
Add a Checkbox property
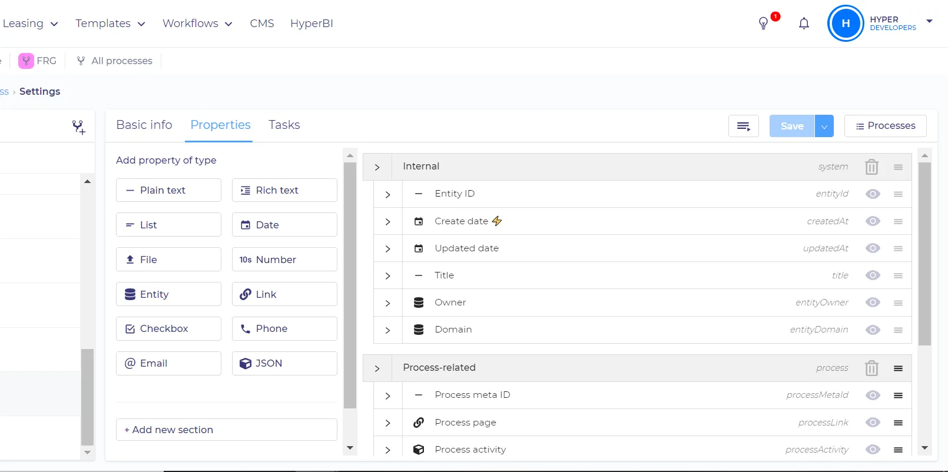click(168, 328)
